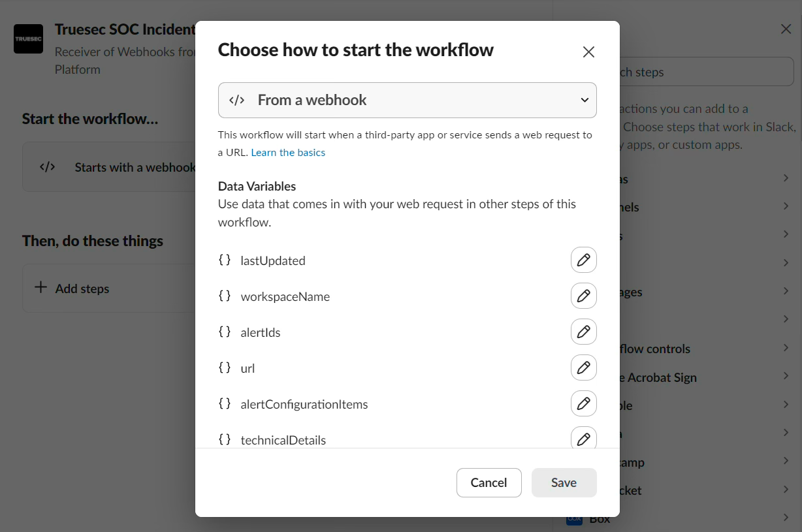The height and width of the screenshot is (532, 802).
Task: Click the Truesec app logo icon
Action: click(29, 39)
